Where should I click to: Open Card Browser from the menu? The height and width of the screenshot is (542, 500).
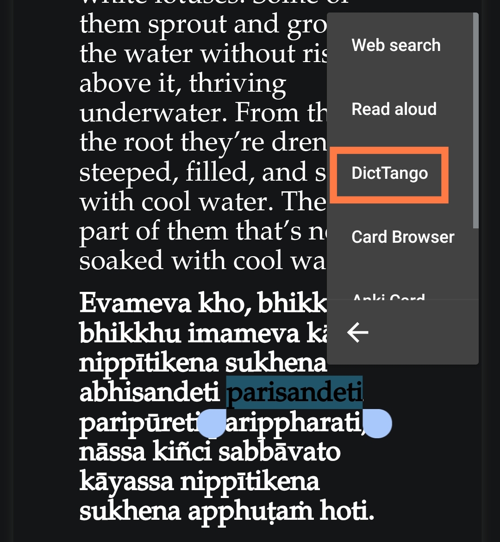pos(403,237)
